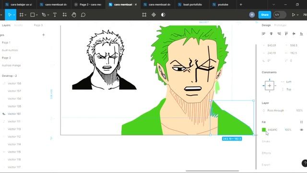Select the Frame tool
Image resolution: width=307 pixels, height=173 pixels.
click(x=21, y=15)
